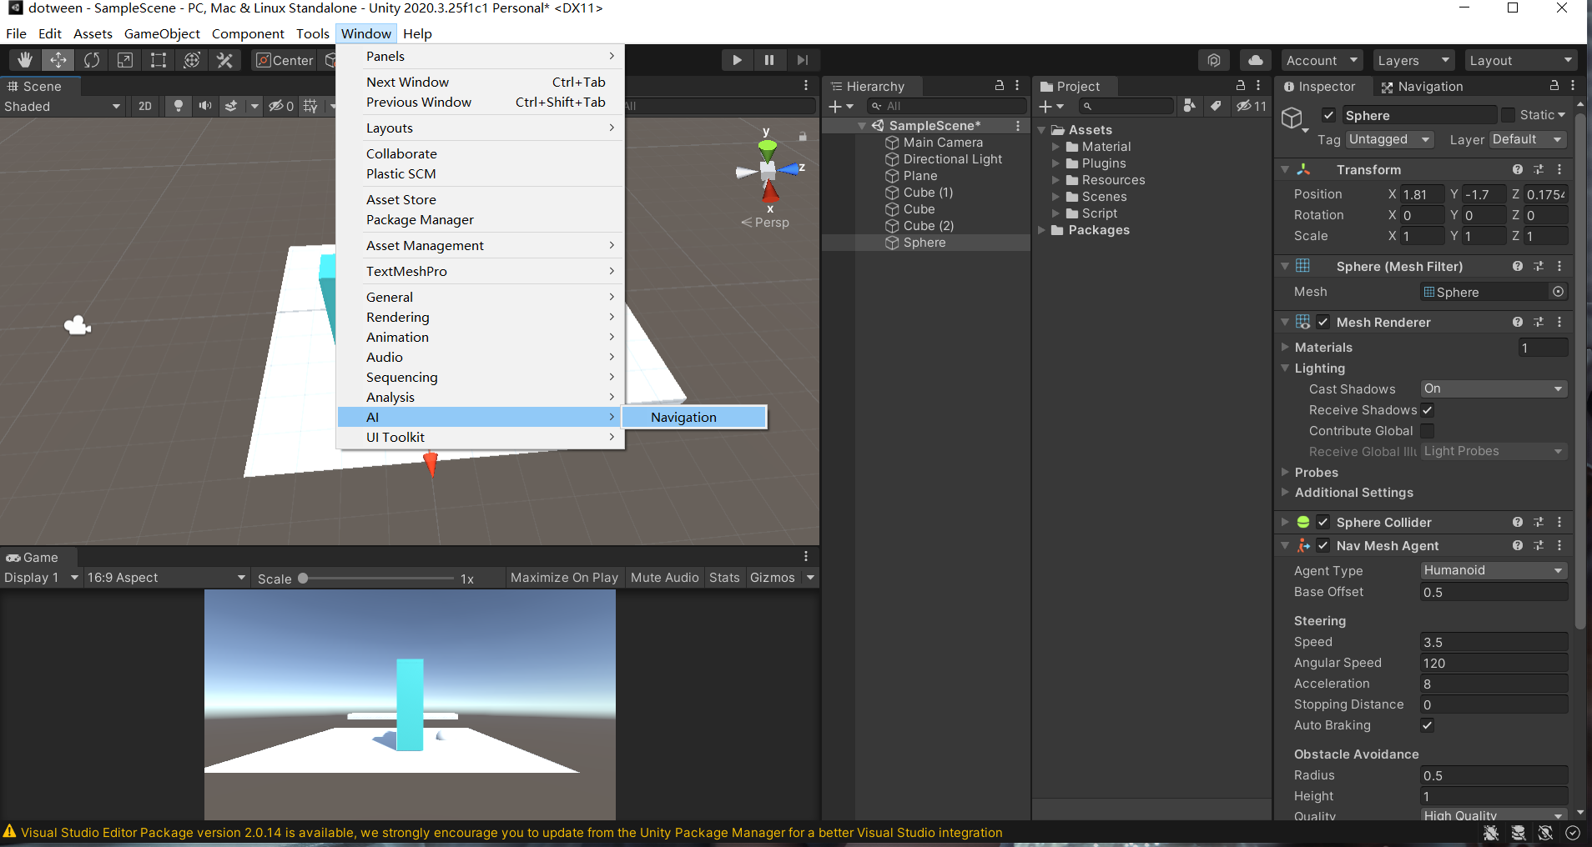
Task: Lock the Inspector panel
Action: [x=1554, y=86]
